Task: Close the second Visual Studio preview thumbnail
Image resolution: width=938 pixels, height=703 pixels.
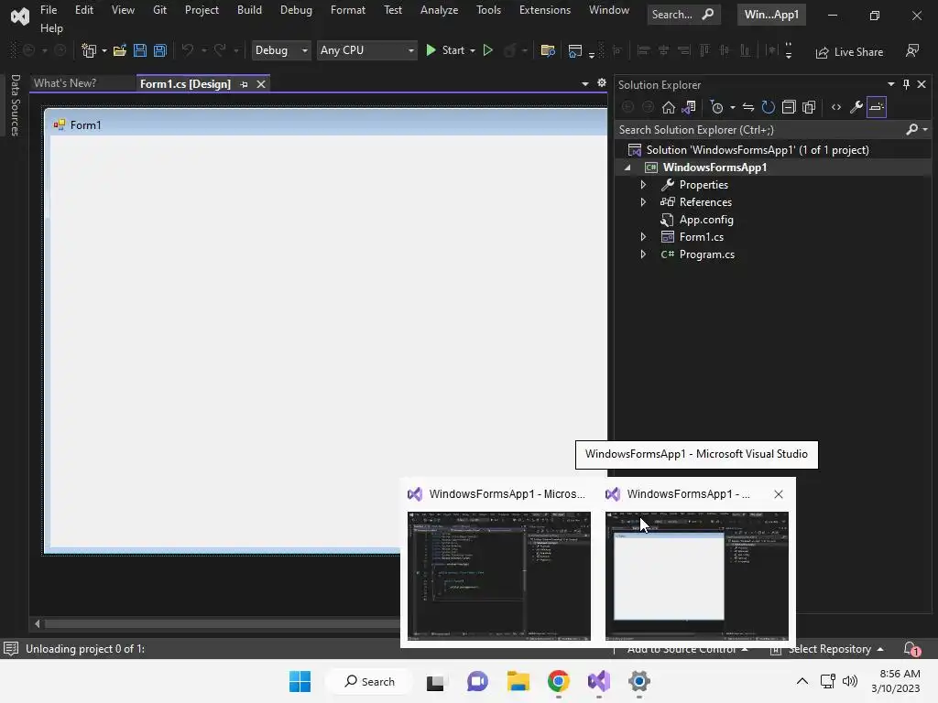Action: pos(779,494)
